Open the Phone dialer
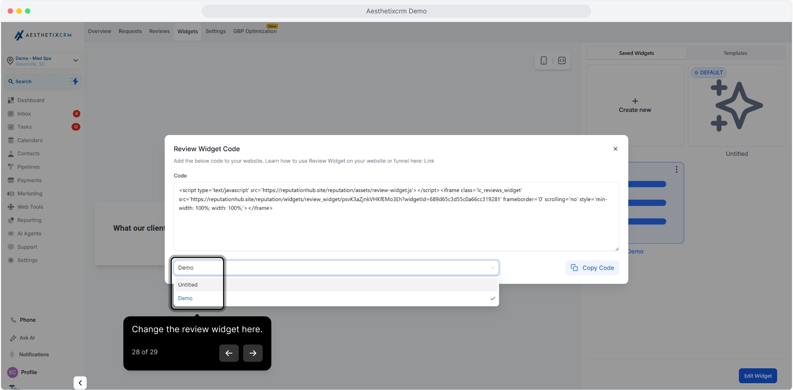This screenshot has height=390, width=793. [x=23, y=320]
